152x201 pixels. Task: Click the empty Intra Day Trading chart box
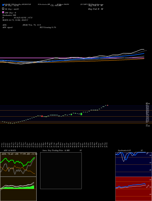point(61,171)
